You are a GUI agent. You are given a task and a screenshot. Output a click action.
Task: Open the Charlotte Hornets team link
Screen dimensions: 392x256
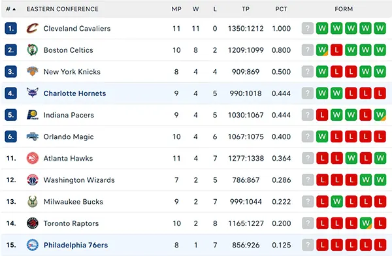click(74, 93)
